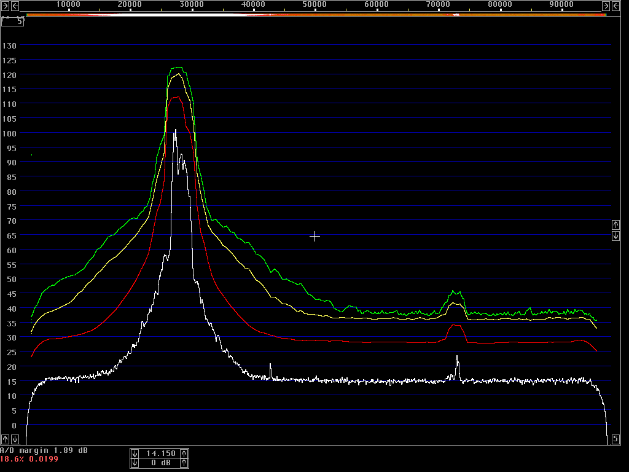Click the '5' button at spectrum's bottom-right corner
The width and height of the screenshot is (629, 472).
click(615, 439)
